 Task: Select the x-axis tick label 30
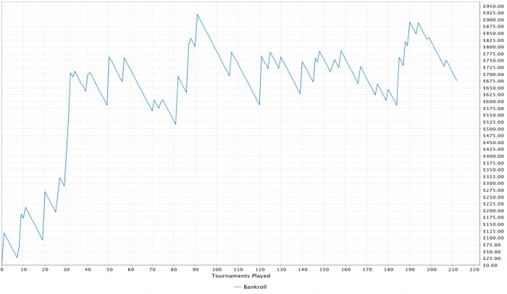pyautogui.click(x=67, y=269)
